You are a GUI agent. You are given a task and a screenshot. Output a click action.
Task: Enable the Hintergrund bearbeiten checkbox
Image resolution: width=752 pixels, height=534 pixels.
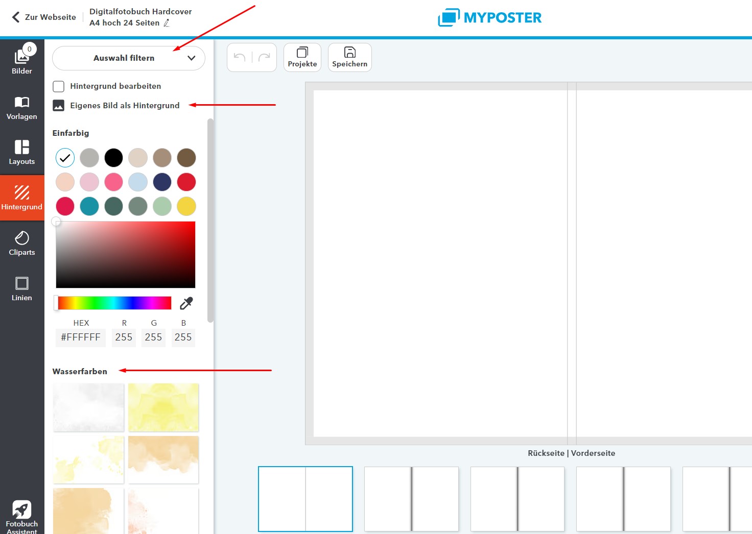click(59, 86)
